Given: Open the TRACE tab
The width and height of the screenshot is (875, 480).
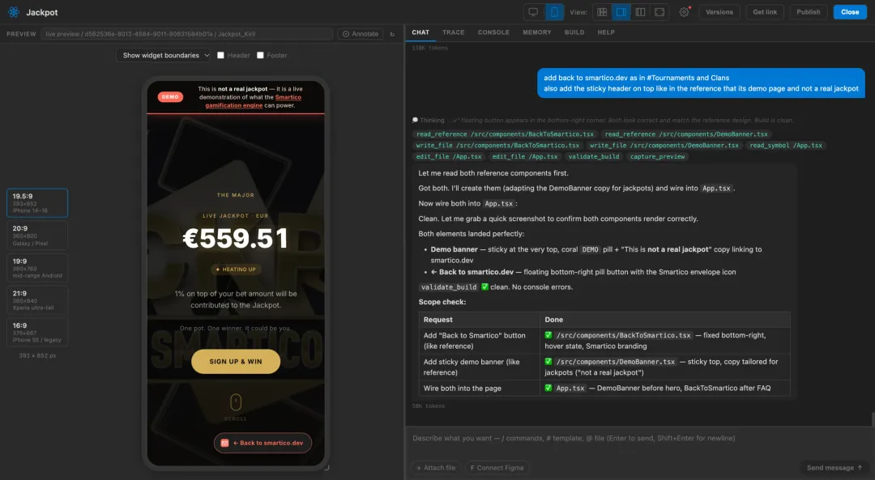Looking at the screenshot, I should click(x=453, y=32).
